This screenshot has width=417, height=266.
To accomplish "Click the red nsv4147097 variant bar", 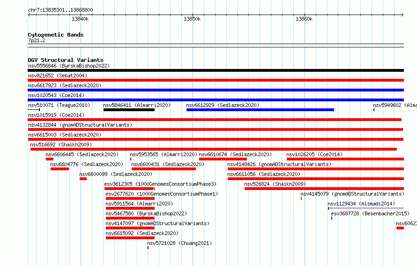I will point(130,228).
